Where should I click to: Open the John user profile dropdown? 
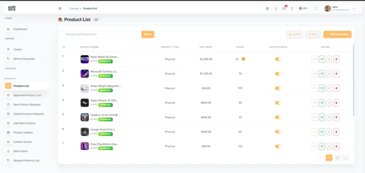click(x=340, y=9)
